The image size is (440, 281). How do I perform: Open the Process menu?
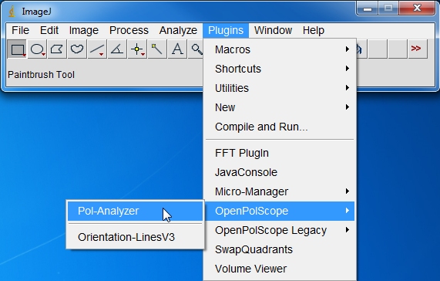129,30
